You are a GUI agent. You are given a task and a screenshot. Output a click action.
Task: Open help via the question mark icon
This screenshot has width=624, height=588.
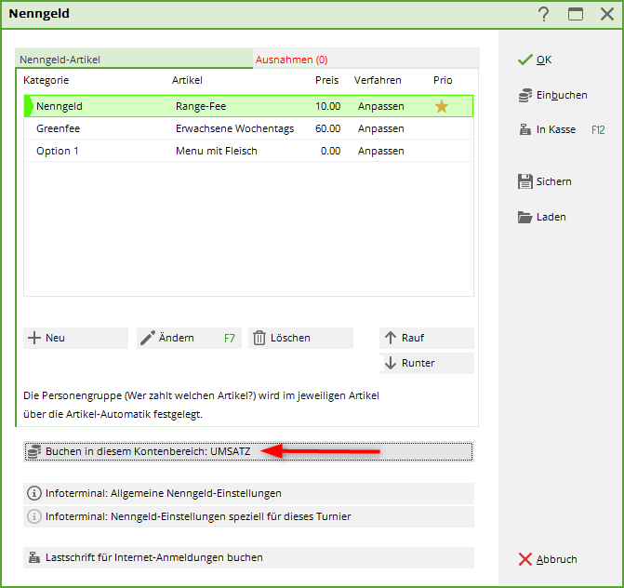544,14
